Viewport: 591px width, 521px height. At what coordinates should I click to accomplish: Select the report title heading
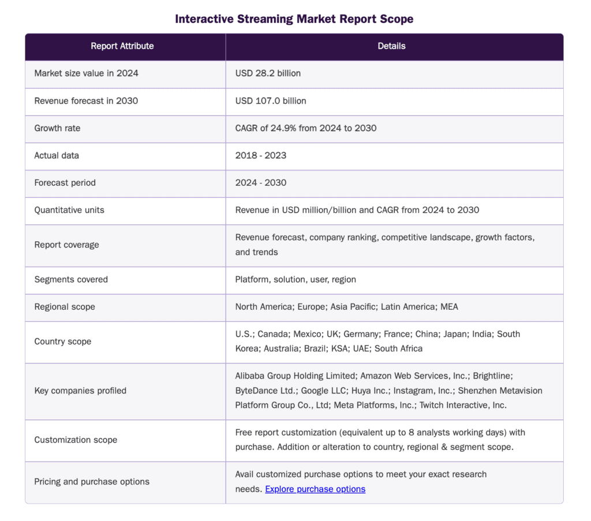294,18
